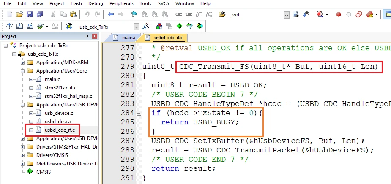Image resolution: width=391 pixels, height=184 pixels.
Task: Collapse the if-block fold at line 284
Action: pyautogui.click(x=139, y=113)
